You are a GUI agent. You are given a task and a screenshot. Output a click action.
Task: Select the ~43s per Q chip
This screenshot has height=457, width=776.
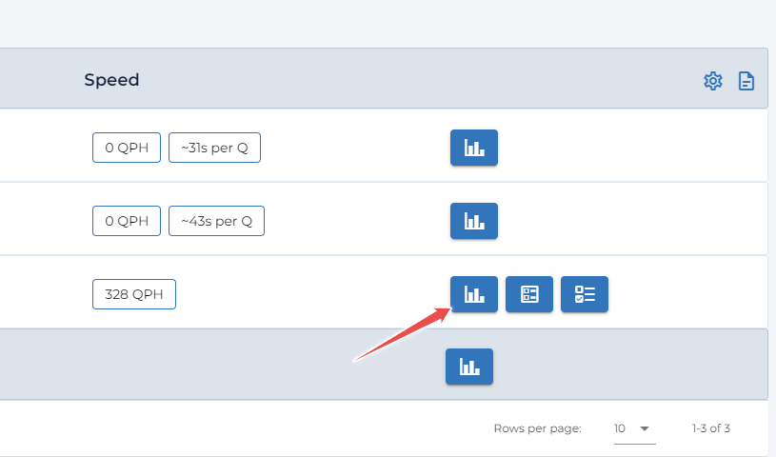pos(216,221)
